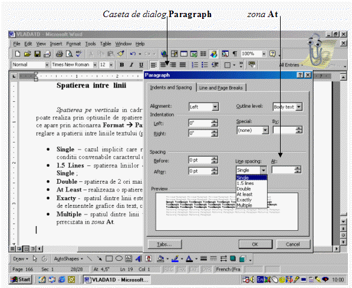Insert WordArt from Drawing toolbar
Image resolution: width=352 pixels, height=288 pixels.
coord(139,259)
